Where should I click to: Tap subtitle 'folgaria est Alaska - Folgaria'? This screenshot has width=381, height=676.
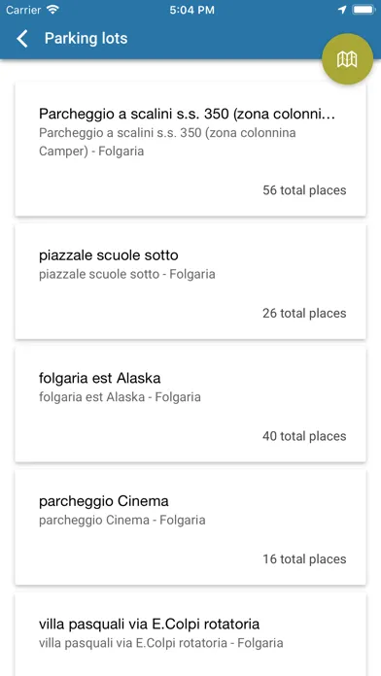120,396
